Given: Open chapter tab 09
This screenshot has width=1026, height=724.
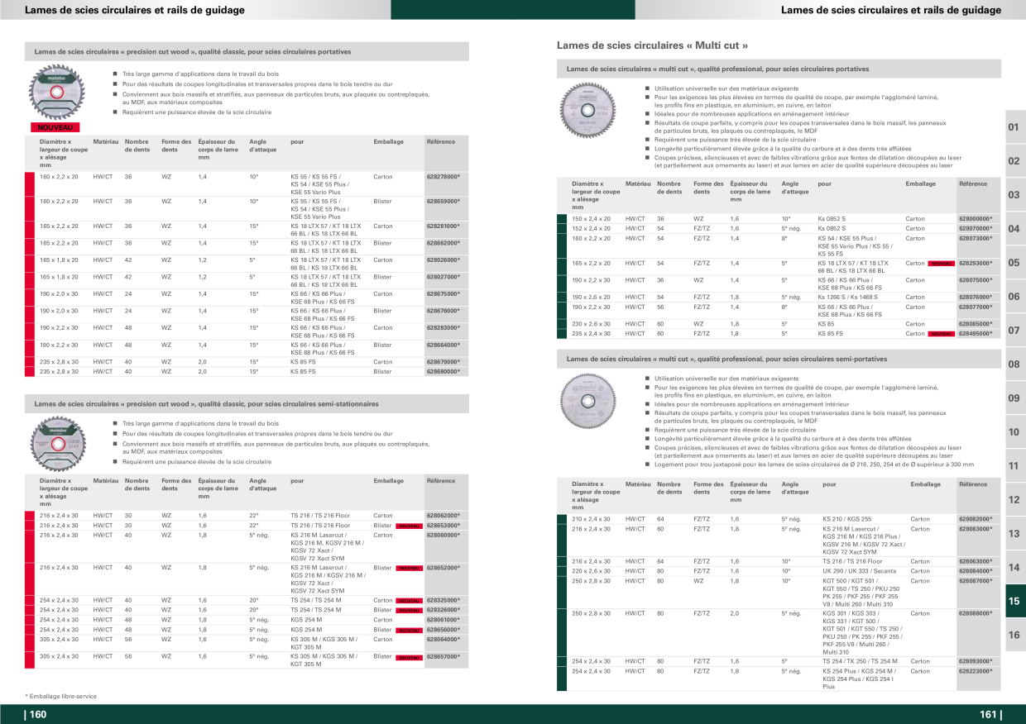Looking at the screenshot, I should [1014, 398].
